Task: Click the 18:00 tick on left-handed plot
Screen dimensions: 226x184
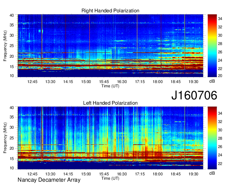Action: tap(158, 174)
